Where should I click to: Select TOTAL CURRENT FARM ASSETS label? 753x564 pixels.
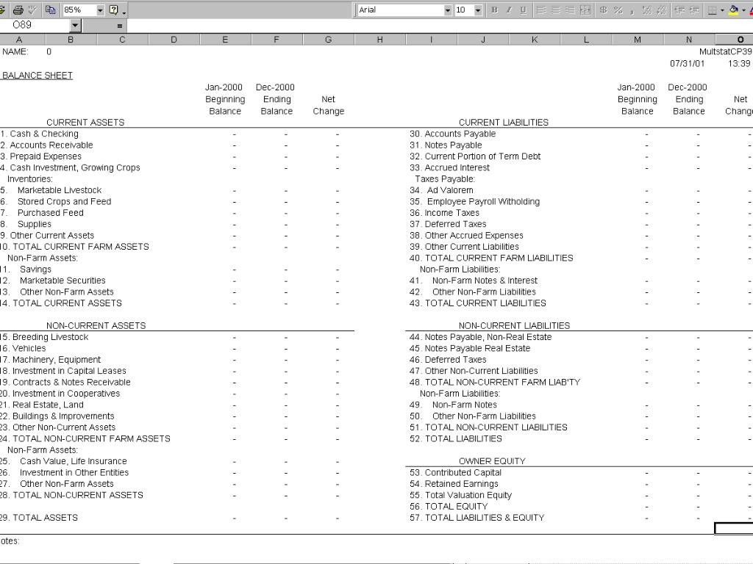point(81,247)
